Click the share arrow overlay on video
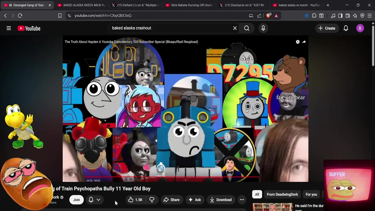The image size is (375, 211). coord(304,42)
